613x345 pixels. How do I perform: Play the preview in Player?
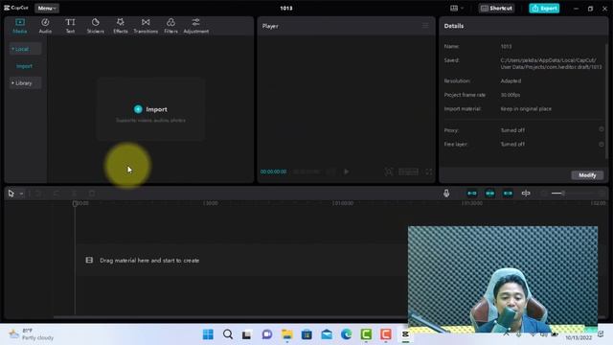pyautogui.click(x=346, y=172)
